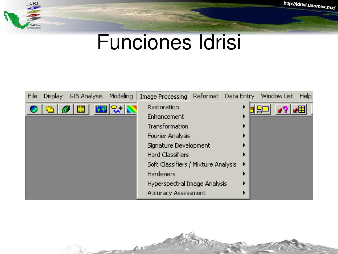Expand the Hard Classifiers submenu
This screenshot has width=338, height=254.
tap(193, 155)
